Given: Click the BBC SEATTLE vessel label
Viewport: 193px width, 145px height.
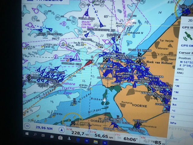Looking at the screenshot, I should [x=148, y=79].
